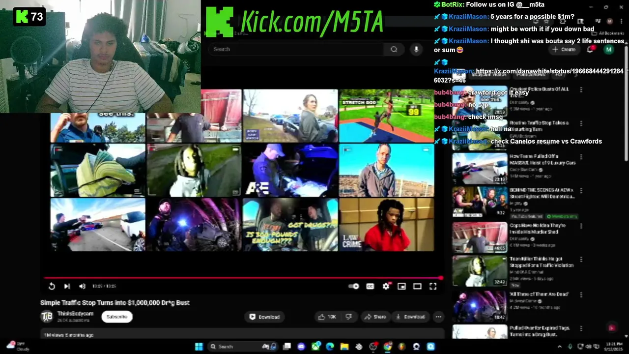Click the red video progress bar

243,278
